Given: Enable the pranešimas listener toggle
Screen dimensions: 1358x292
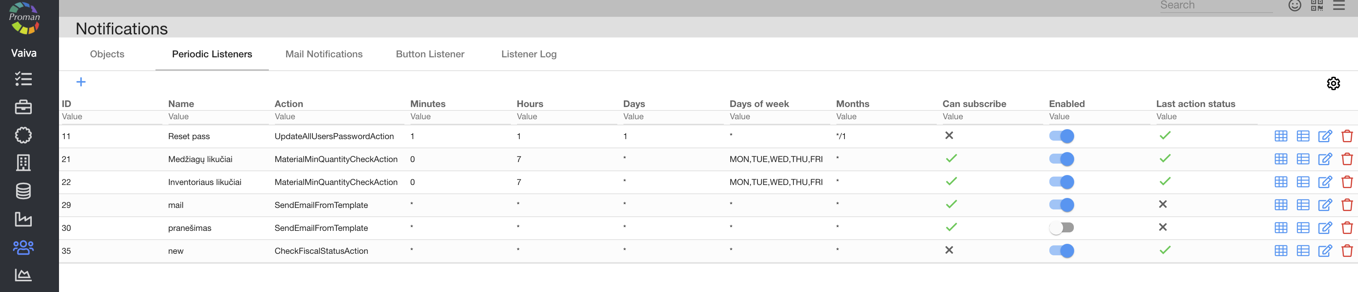Looking at the screenshot, I should pyautogui.click(x=1061, y=228).
